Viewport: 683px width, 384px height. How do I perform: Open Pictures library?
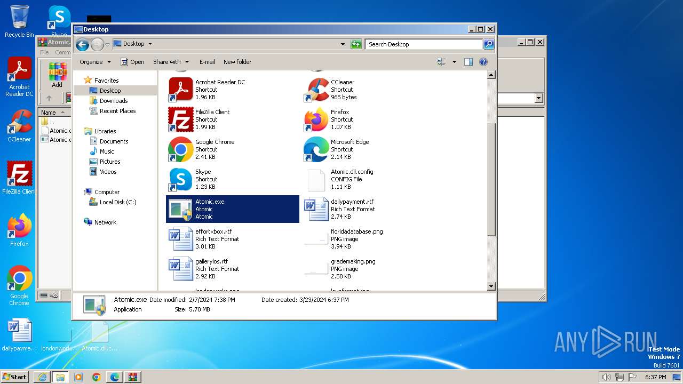coord(110,162)
